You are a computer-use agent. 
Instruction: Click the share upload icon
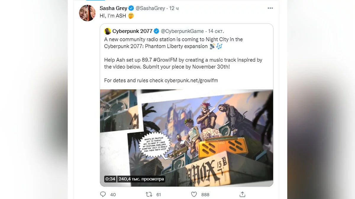point(242,194)
